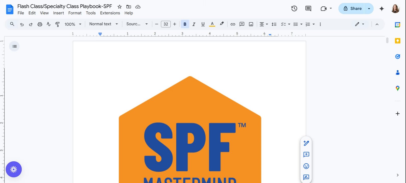Open the Gemini sparkle assistant
The width and height of the screenshot is (406, 183).
[x=382, y=8]
